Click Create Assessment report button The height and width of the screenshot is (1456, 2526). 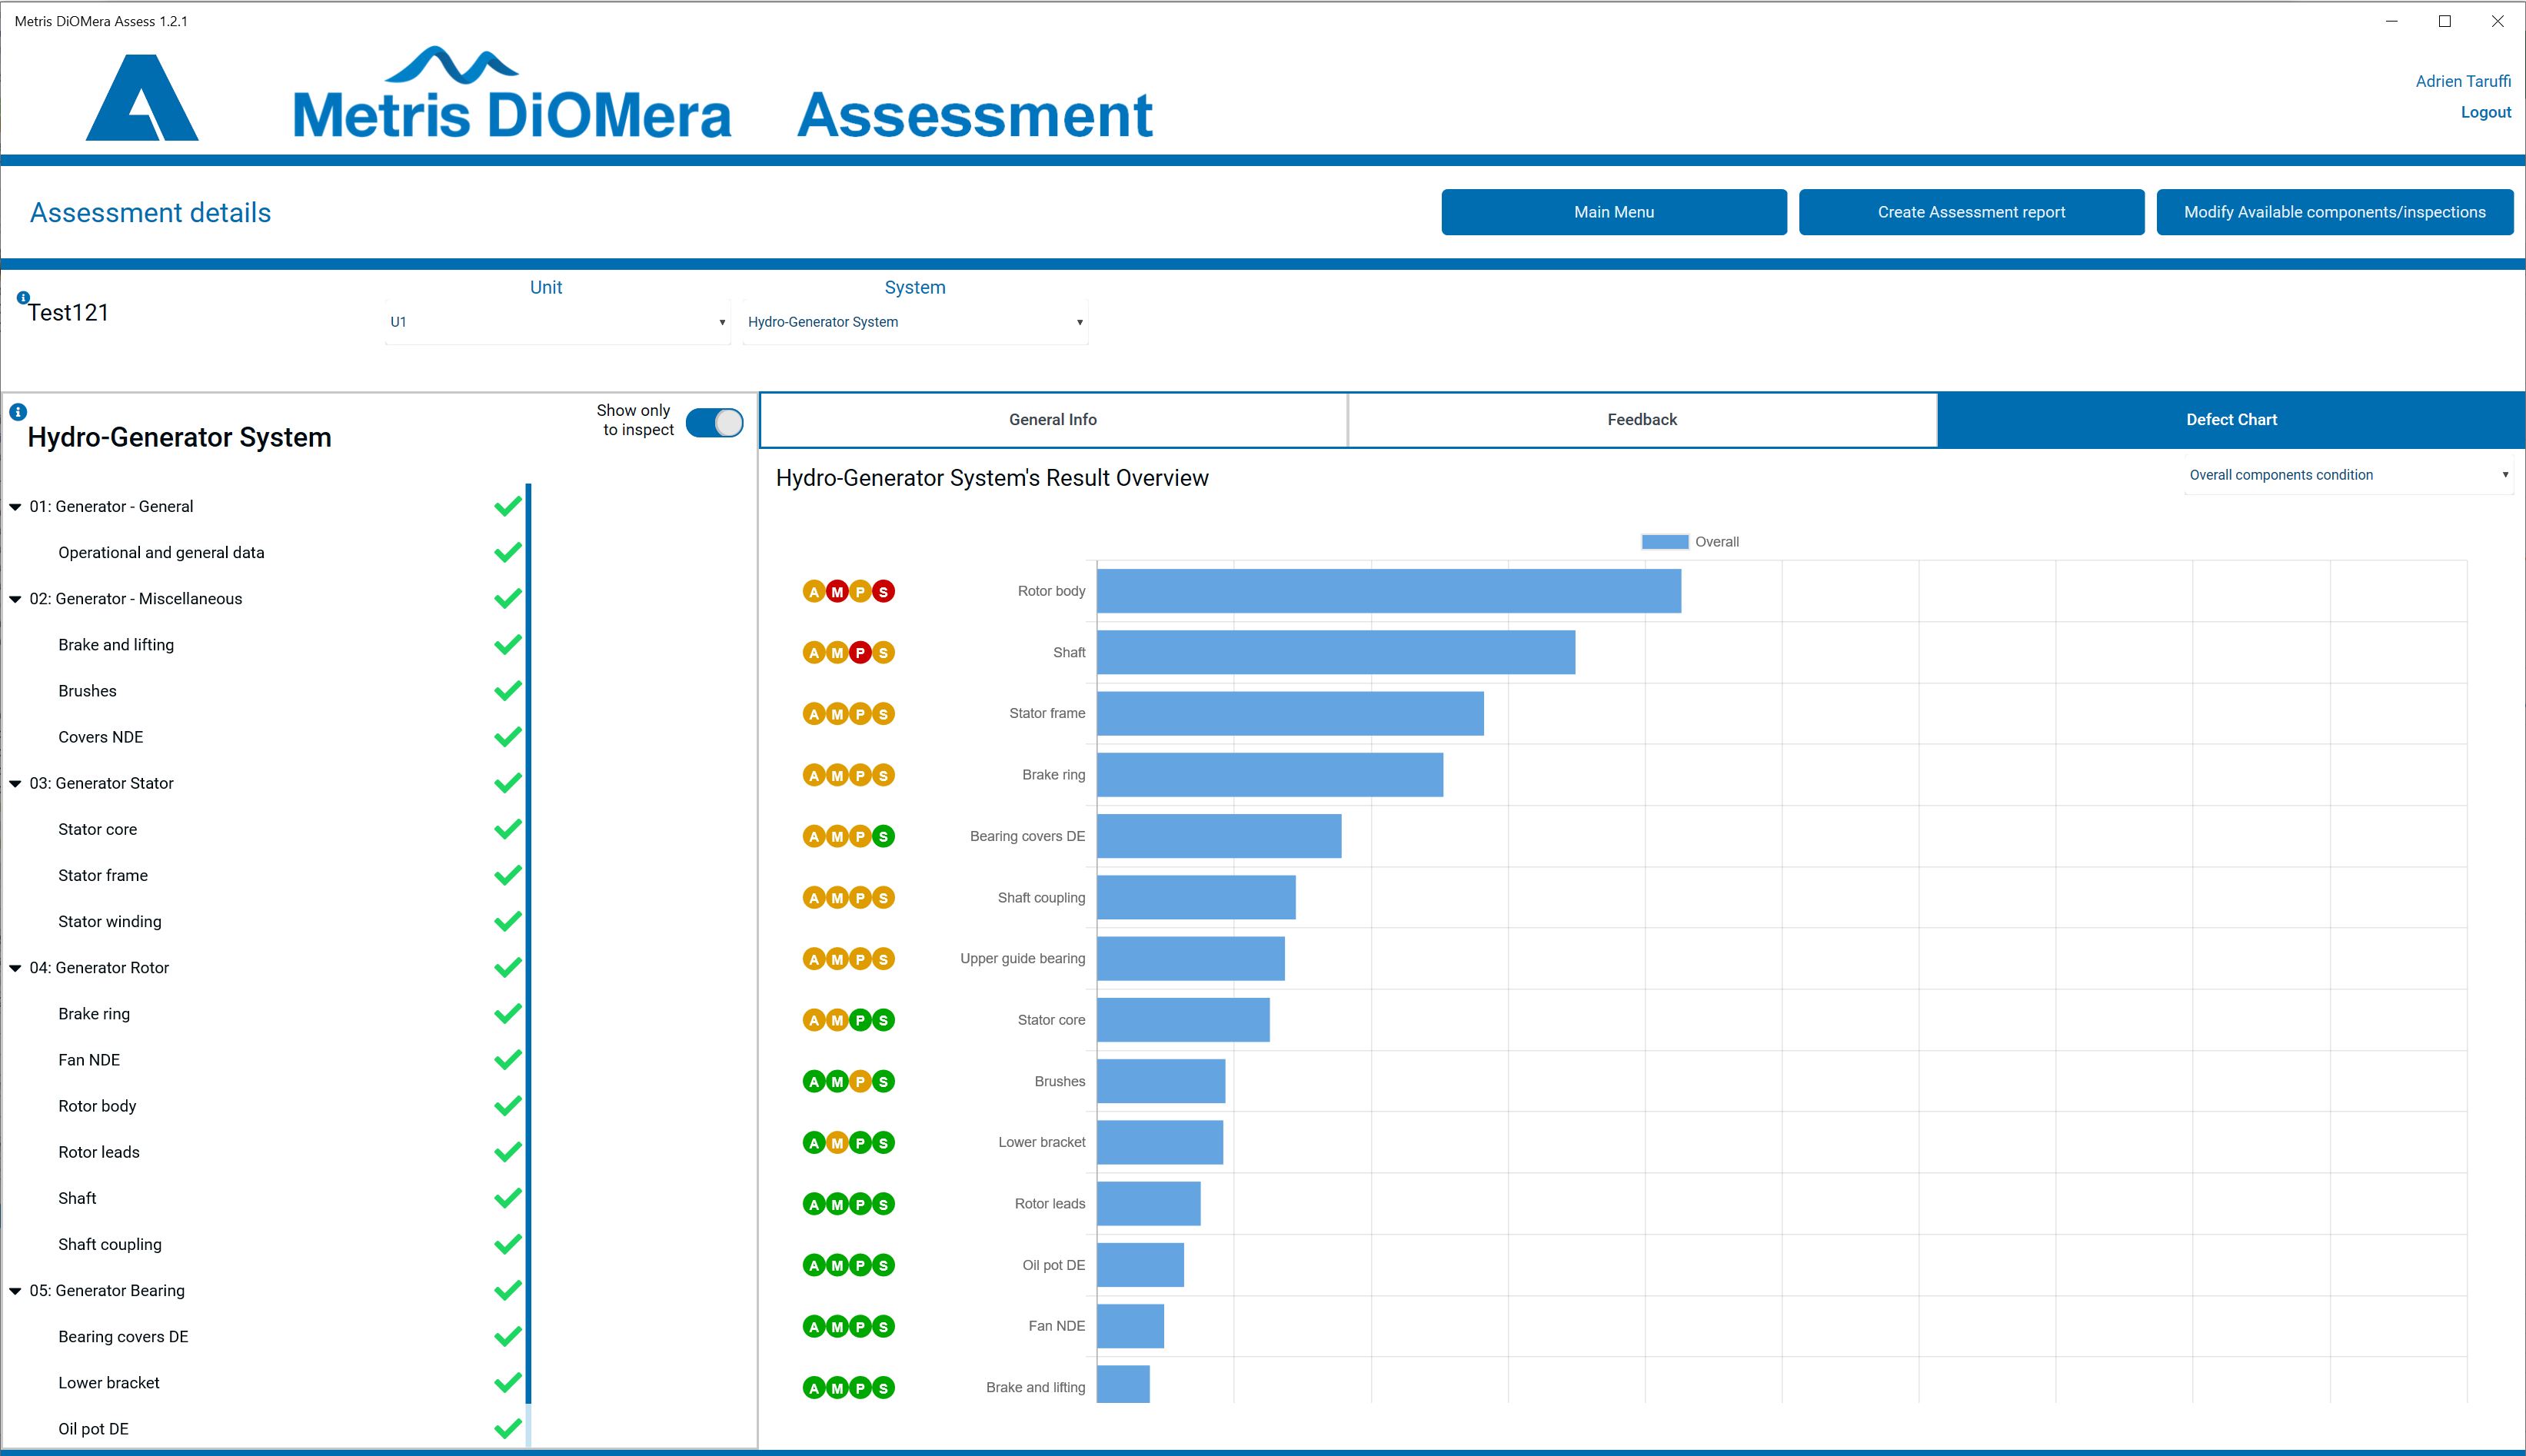click(1971, 212)
